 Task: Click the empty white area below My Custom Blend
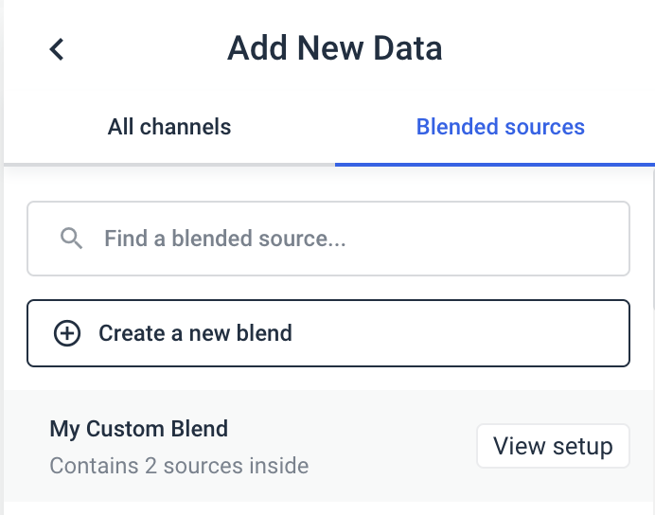(x=327, y=508)
